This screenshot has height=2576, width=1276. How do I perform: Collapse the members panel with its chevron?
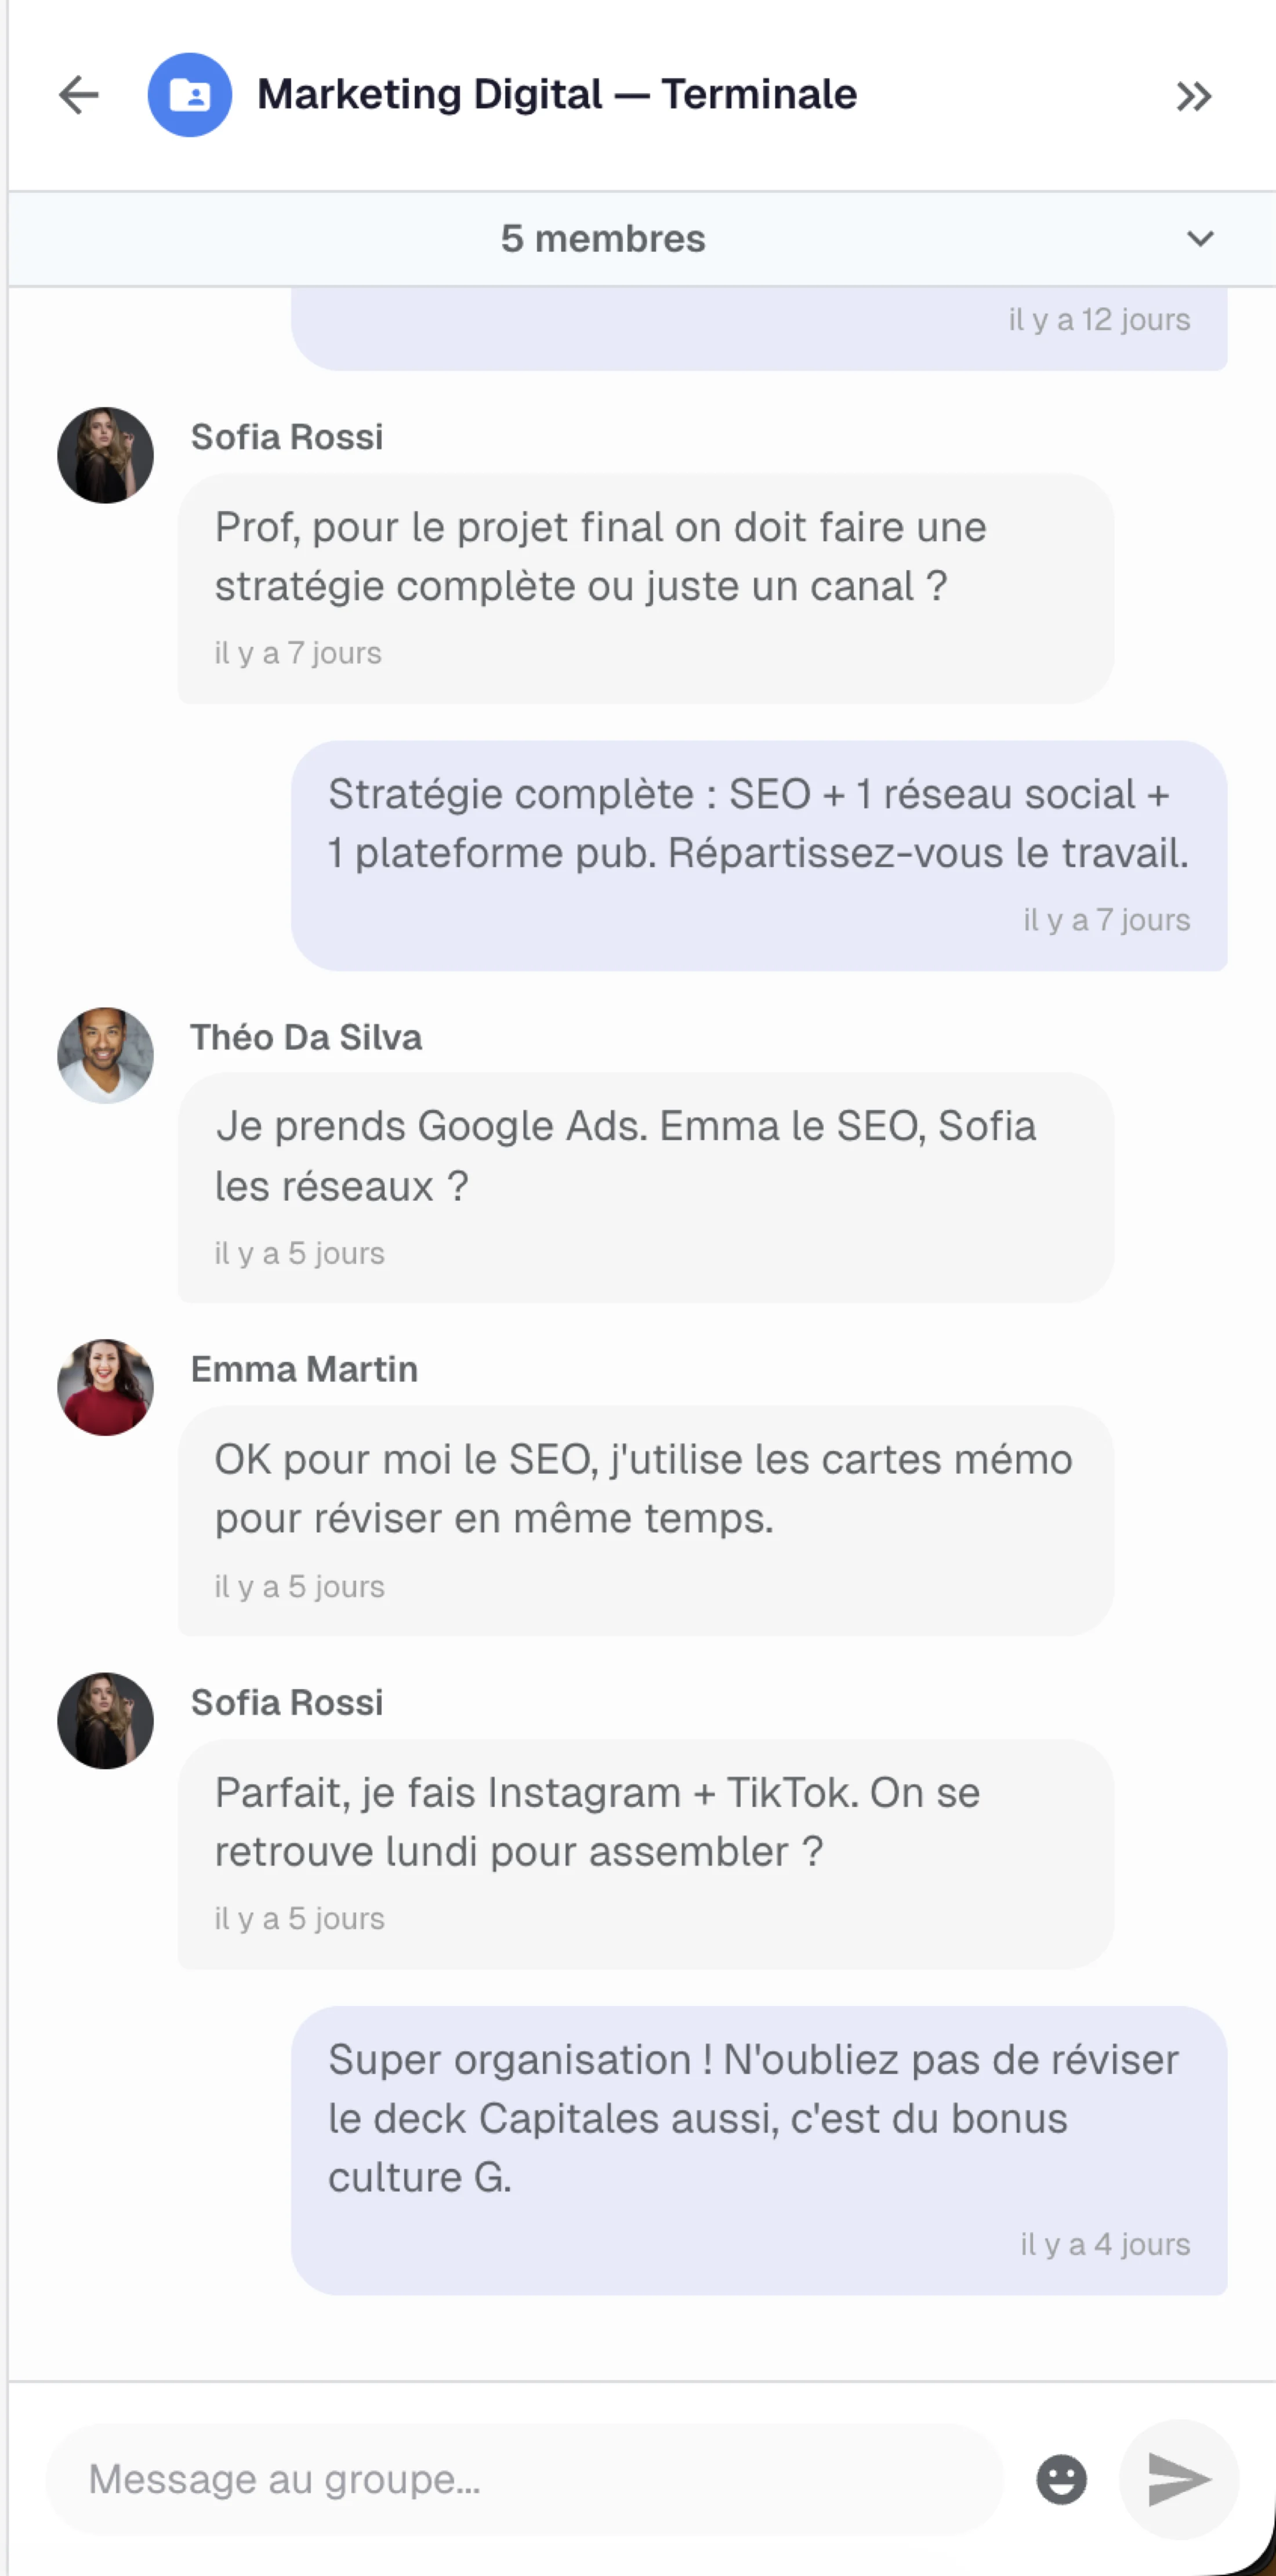pos(1200,238)
